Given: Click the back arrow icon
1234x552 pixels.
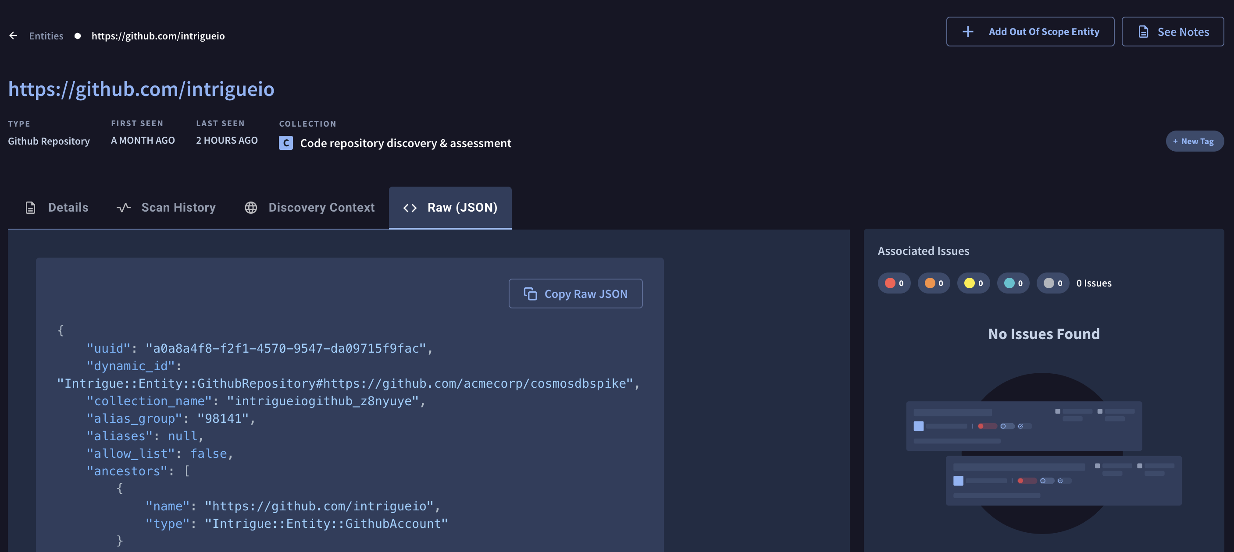Looking at the screenshot, I should [14, 35].
